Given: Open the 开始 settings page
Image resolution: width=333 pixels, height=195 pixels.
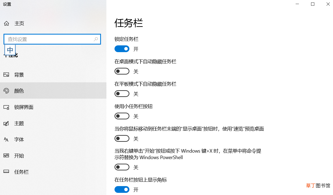Looking at the screenshot, I should pos(53,156).
